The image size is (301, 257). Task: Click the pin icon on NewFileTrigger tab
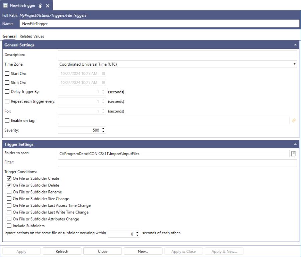click(x=40, y=6)
